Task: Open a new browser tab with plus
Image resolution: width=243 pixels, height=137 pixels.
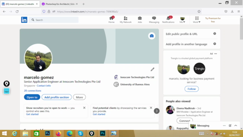Action: pos(84,4)
